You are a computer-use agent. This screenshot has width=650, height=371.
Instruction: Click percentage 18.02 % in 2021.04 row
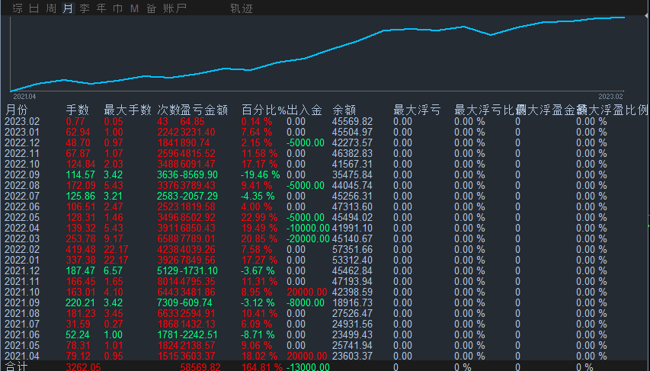[x=260, y=356]
